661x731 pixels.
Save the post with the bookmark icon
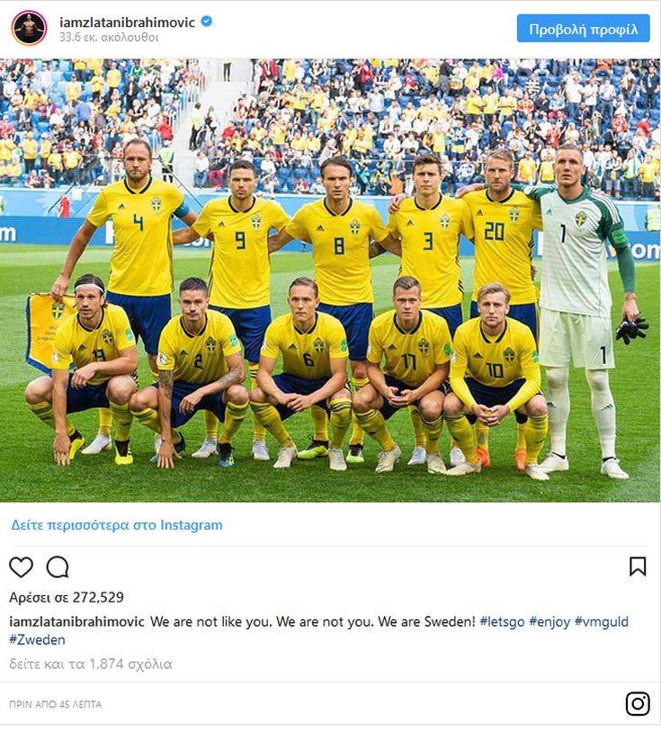(638, 566)
